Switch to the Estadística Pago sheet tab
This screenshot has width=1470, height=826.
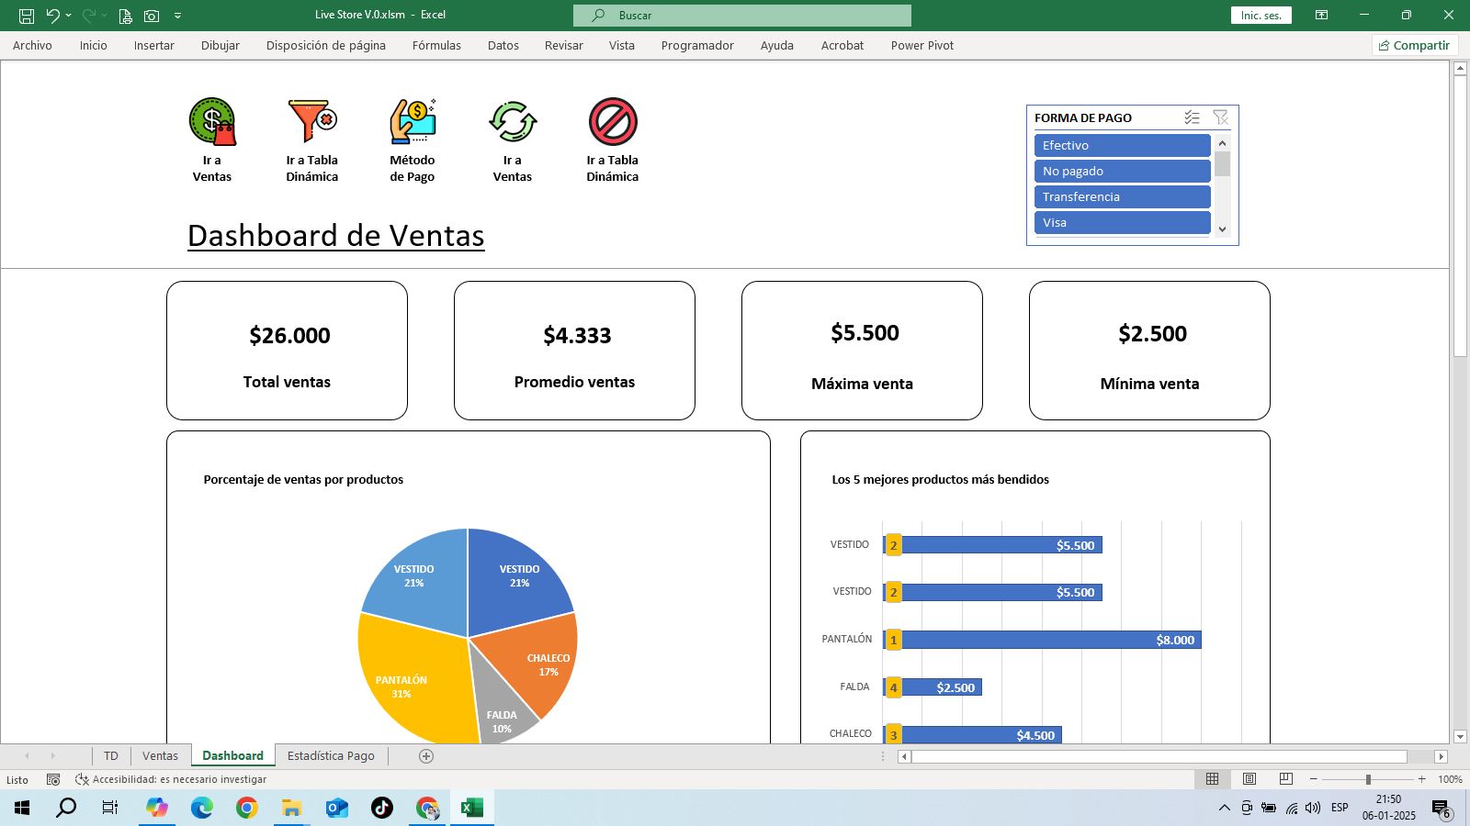point(331,756)
